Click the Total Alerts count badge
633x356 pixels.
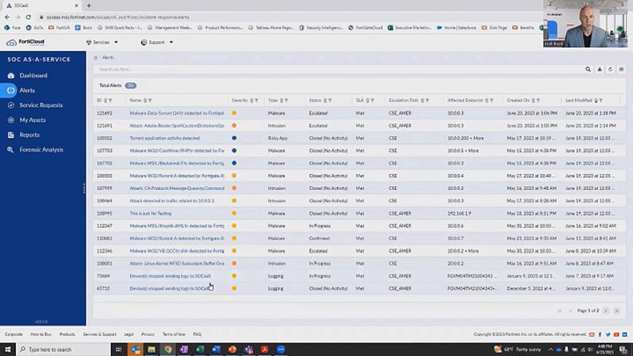tap(131, 85)
